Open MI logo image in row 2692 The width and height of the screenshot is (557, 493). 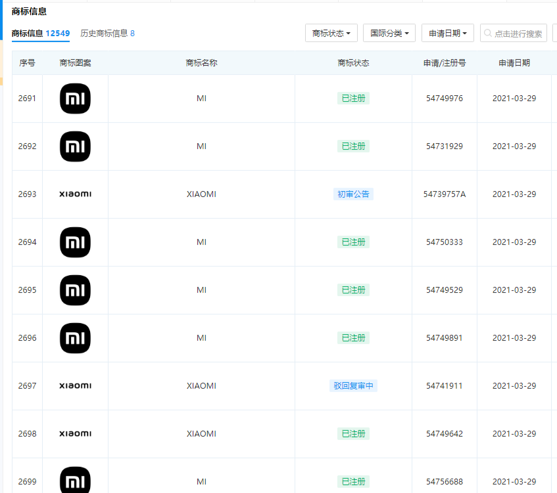75,146
